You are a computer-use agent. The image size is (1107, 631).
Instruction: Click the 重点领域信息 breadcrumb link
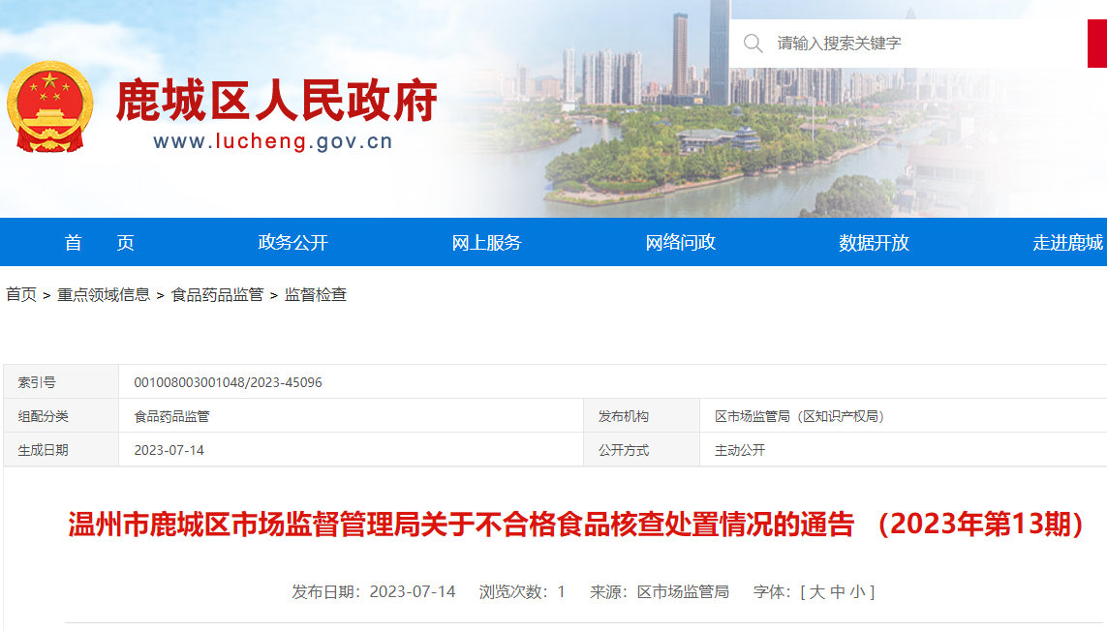[104, 295]
